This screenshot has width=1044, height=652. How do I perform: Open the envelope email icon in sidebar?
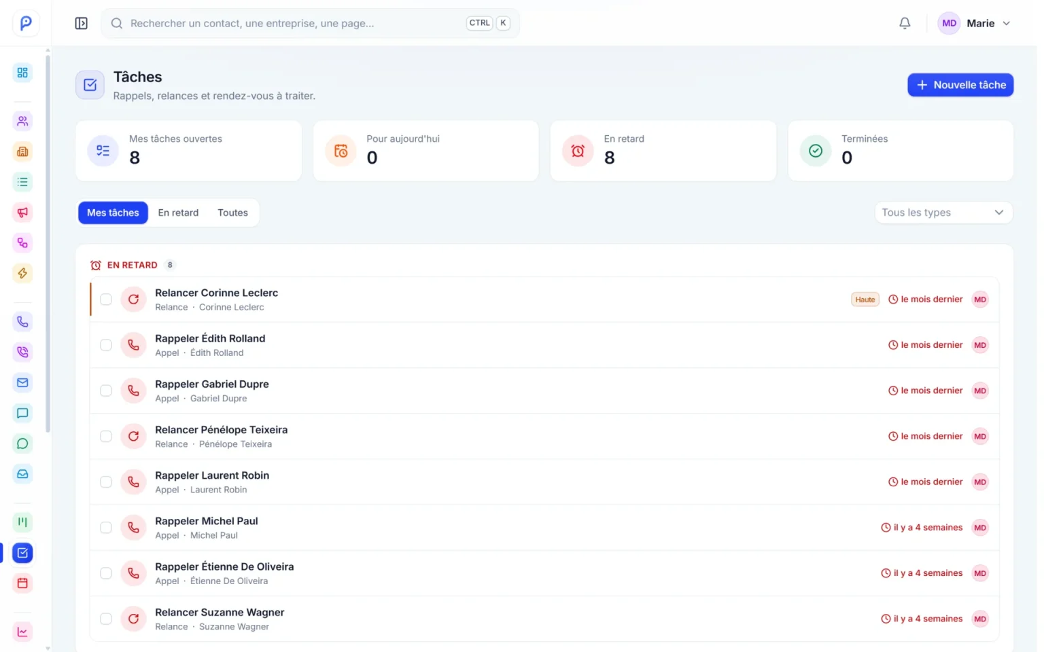[22, 382]
